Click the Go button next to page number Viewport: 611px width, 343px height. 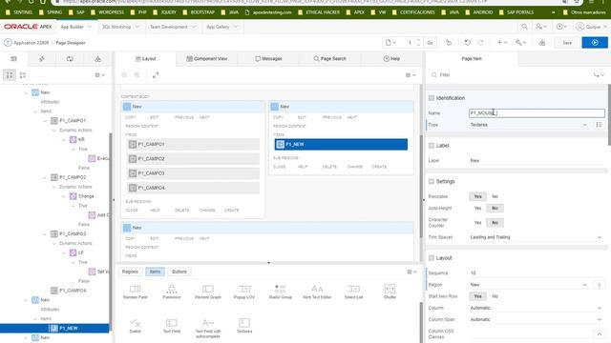(431, 42)
